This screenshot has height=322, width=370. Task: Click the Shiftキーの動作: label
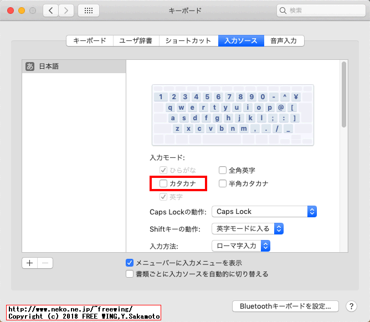click(x=175, y=229)
